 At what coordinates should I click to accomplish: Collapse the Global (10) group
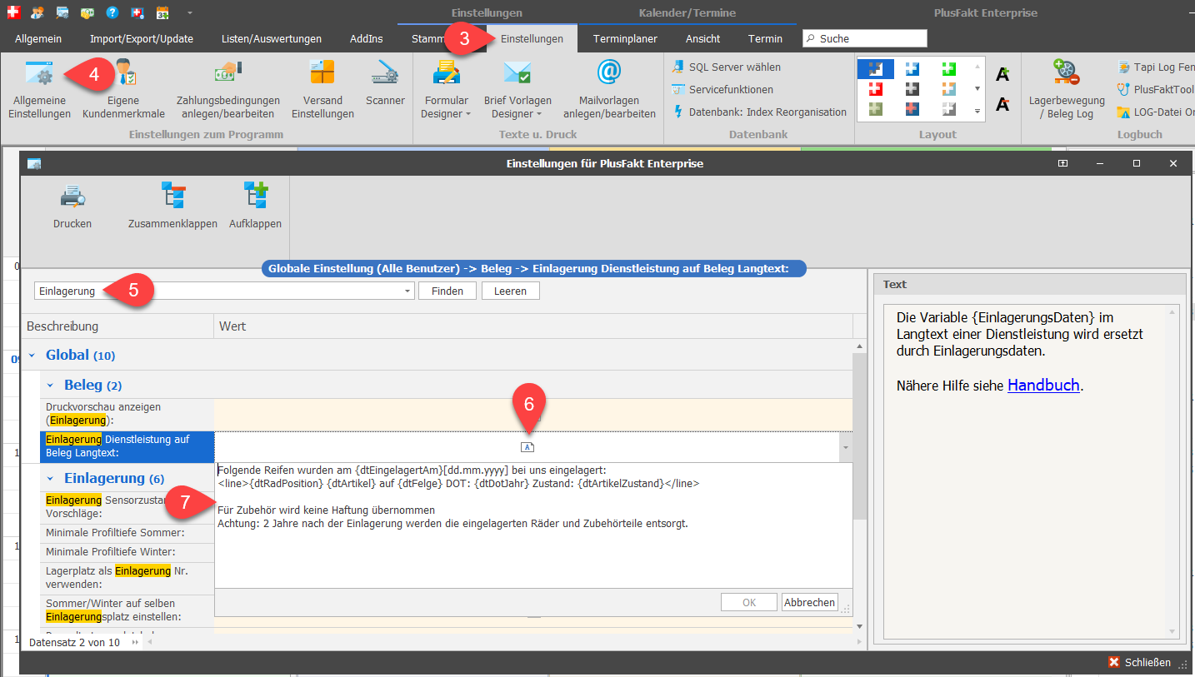32,356
